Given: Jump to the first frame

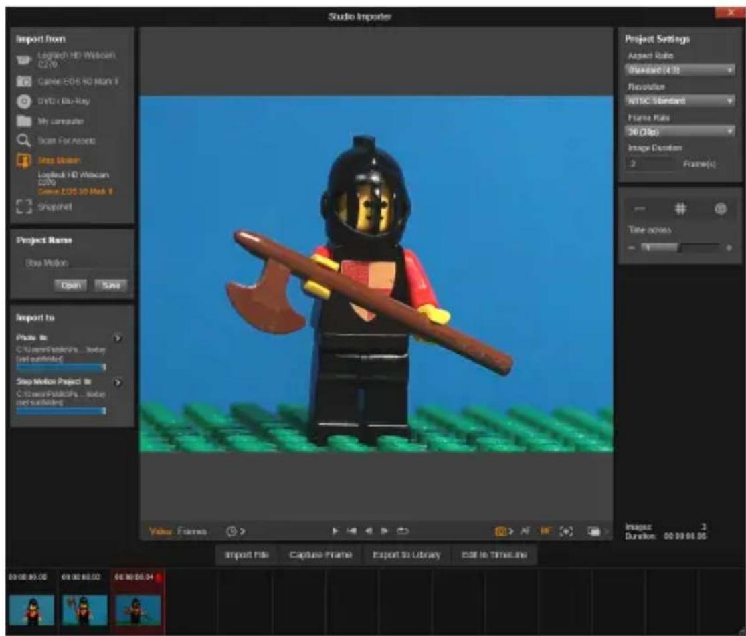Looking at the screenshot, I should (x=352, y=531).
